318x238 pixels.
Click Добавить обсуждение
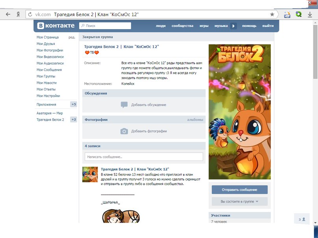(x=149, y=105)
